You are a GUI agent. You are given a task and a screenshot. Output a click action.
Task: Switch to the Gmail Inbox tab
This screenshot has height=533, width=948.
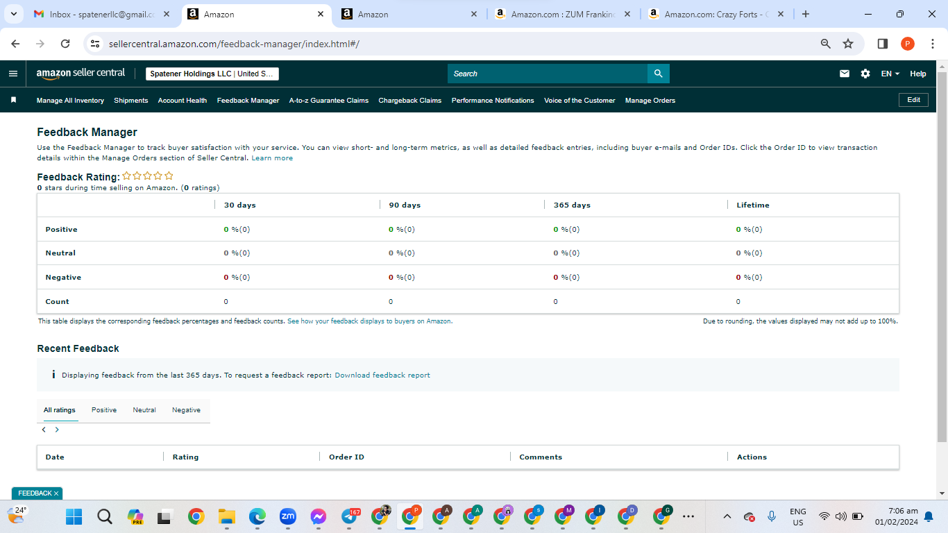point(102,14)
